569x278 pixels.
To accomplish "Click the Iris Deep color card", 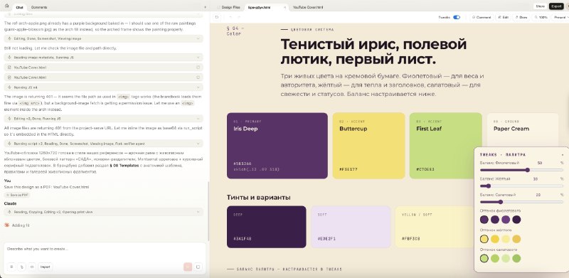I will pyautogui.click(x=277, y=146).
